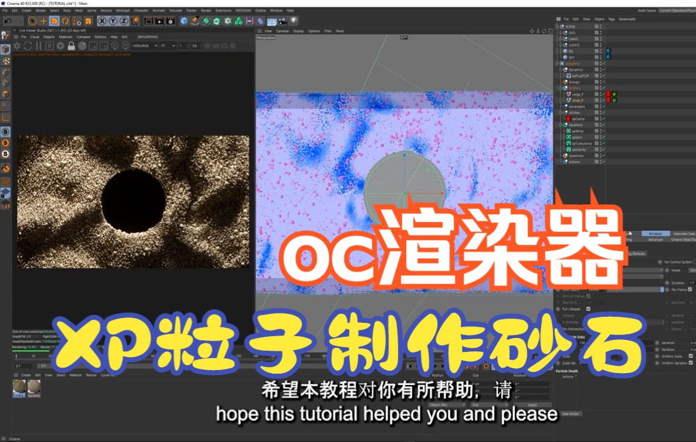696x442 pixels.
Task: Uncheck the Full Lifespan checkbox
Action: point(588,308)
